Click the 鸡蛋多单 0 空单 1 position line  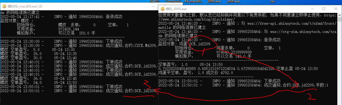228,48
